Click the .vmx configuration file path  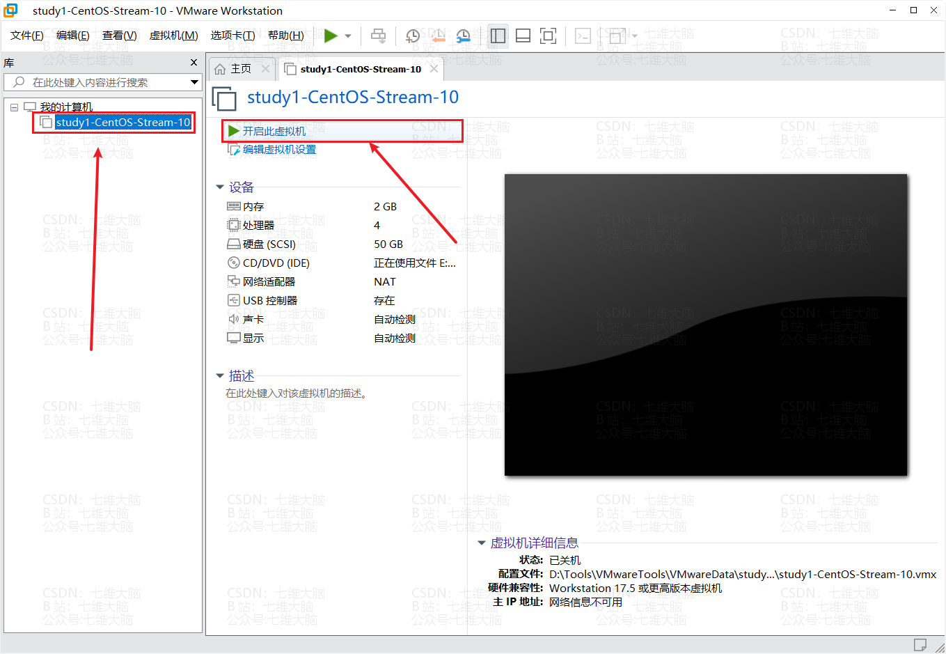[x=743, y=575]
